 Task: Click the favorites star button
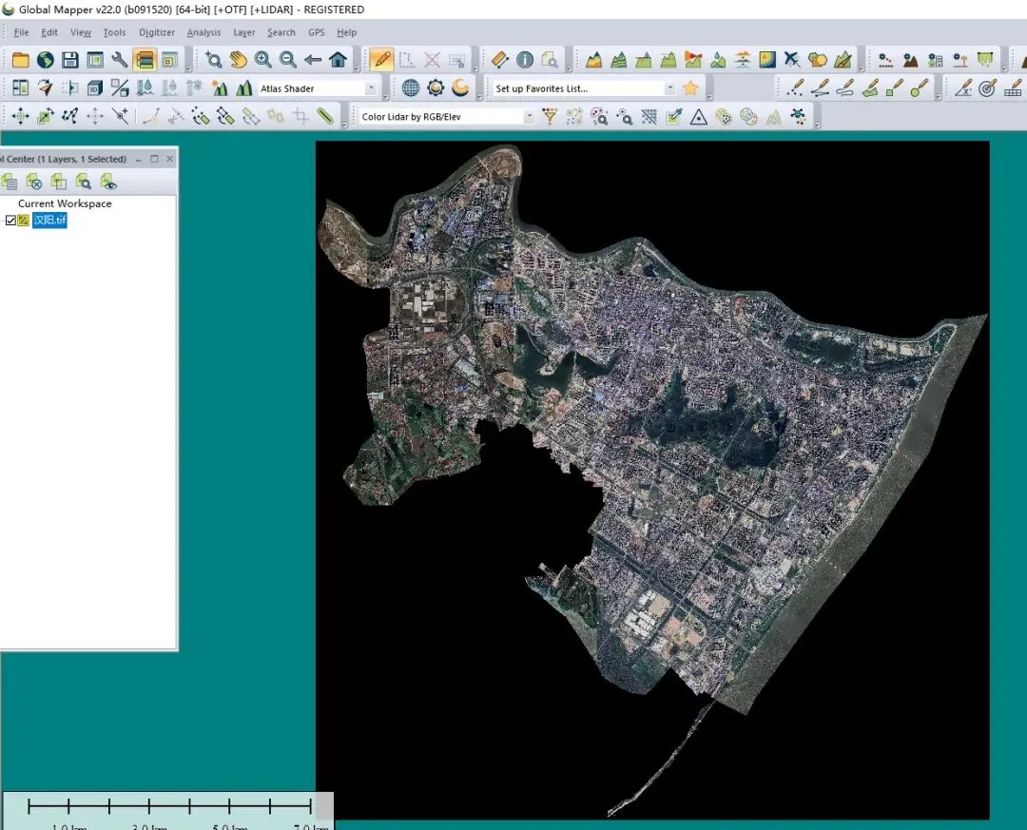pos(691,88)
